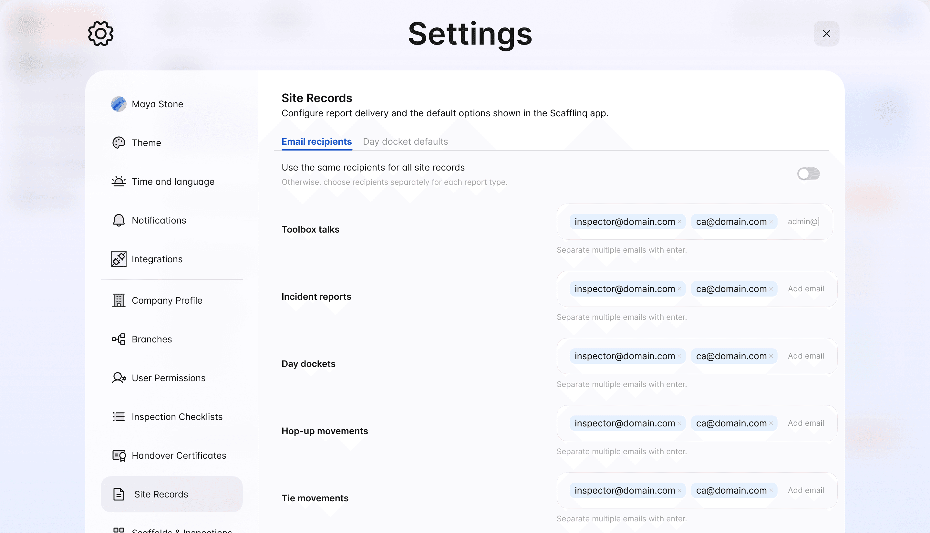Open User Permissions section

pos(171,378)
